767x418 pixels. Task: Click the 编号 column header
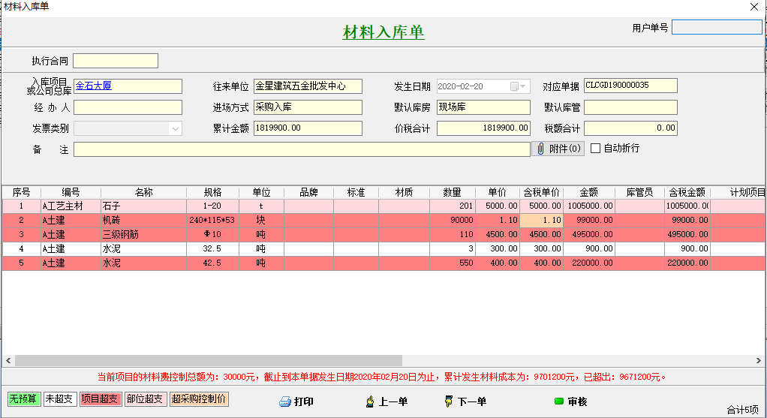click(71, 193)
